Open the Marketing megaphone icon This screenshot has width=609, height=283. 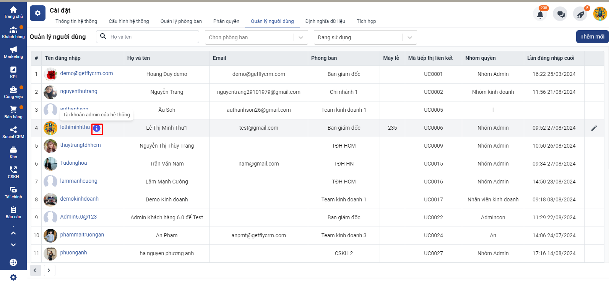13,52
